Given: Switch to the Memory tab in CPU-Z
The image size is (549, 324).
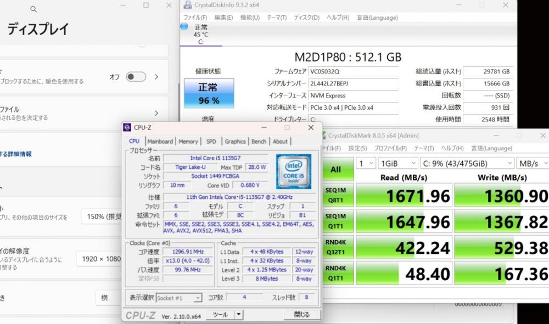Looking at the screenshot, I should coord(188,141).
